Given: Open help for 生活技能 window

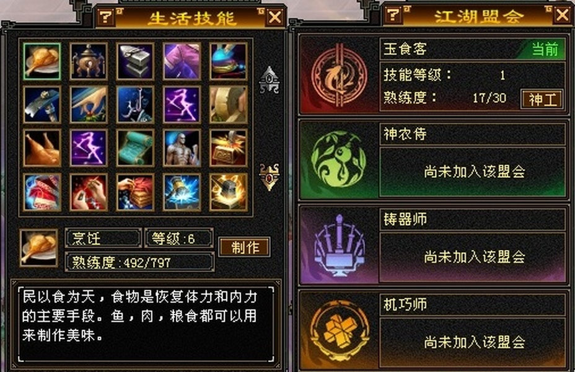Looking at the screenshot, I should 107,17.
